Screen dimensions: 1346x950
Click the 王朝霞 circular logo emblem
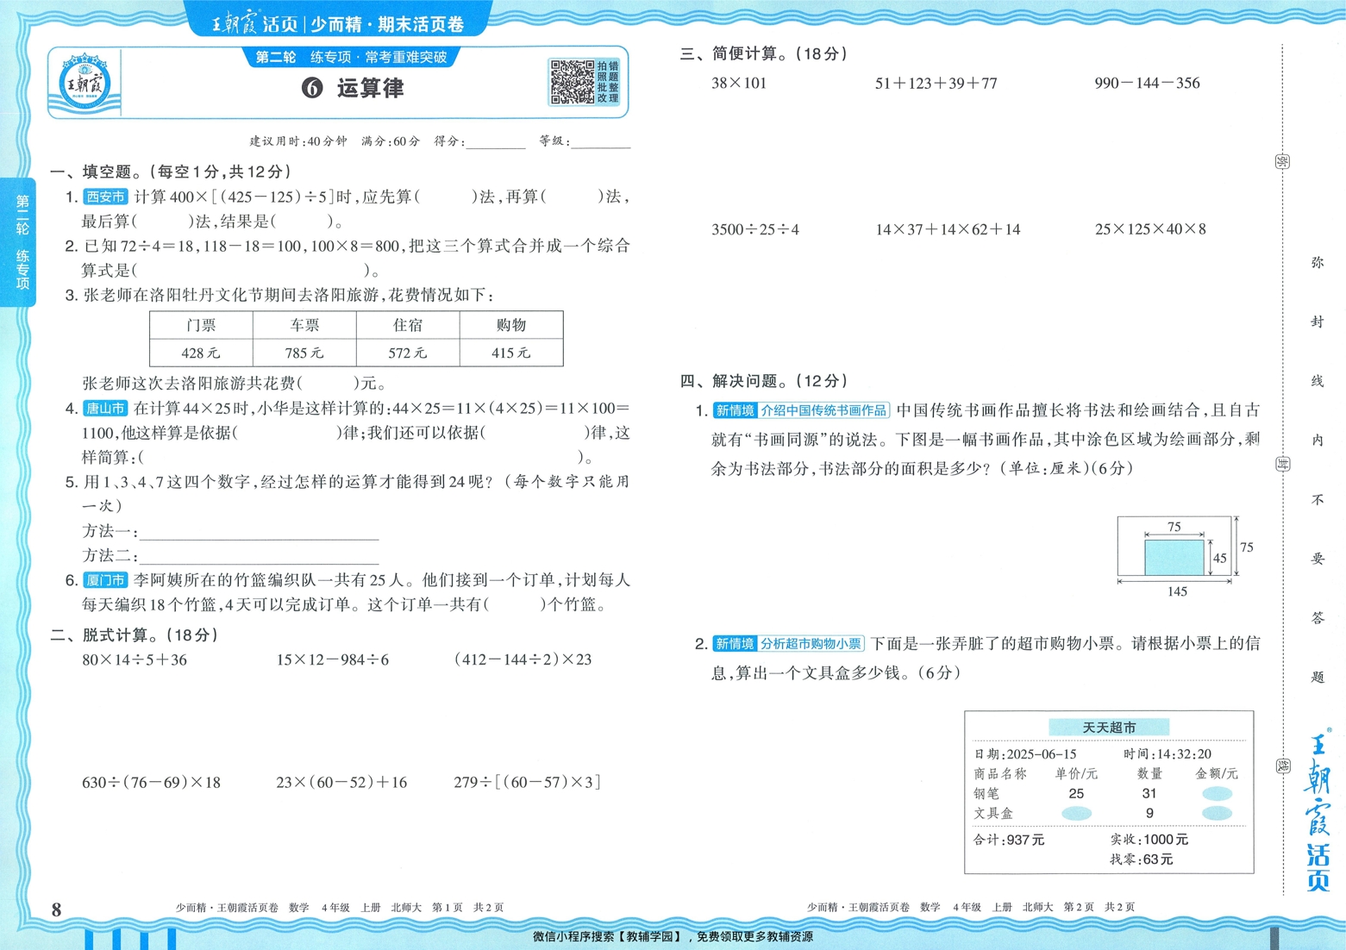(x=84, y=86)
